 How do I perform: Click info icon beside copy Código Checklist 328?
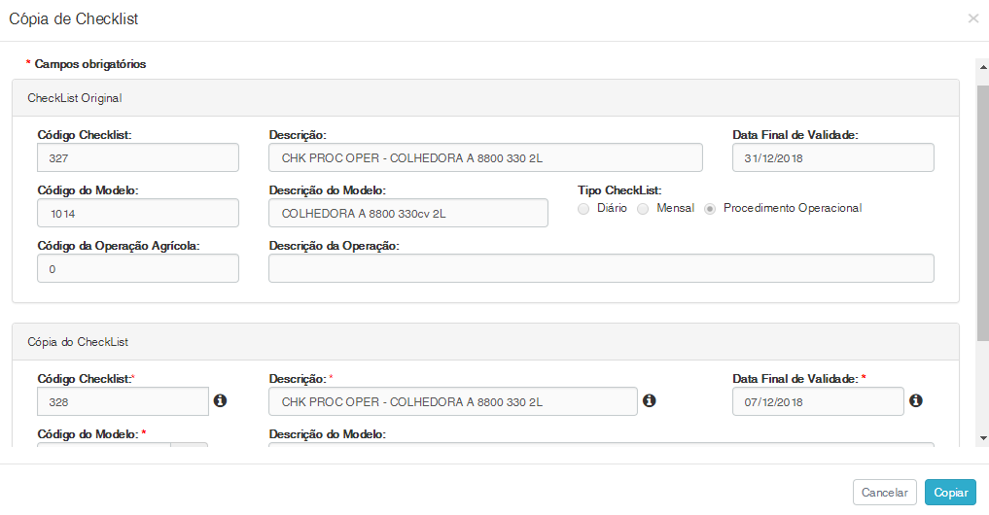click(220, 400)
